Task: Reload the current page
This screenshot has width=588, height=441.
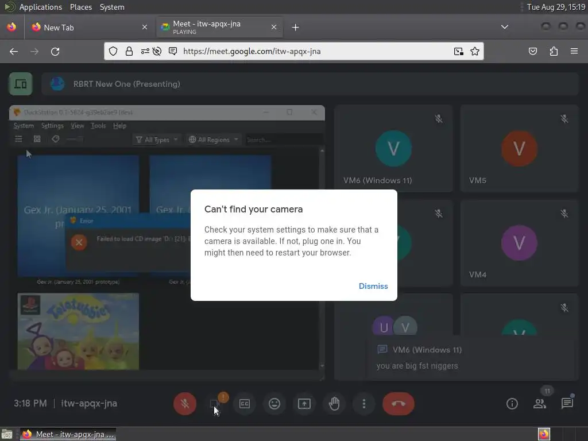Action: click(x=55, y=51)
